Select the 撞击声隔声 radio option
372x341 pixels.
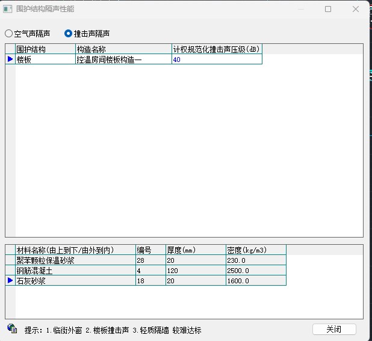pos(69,34)
